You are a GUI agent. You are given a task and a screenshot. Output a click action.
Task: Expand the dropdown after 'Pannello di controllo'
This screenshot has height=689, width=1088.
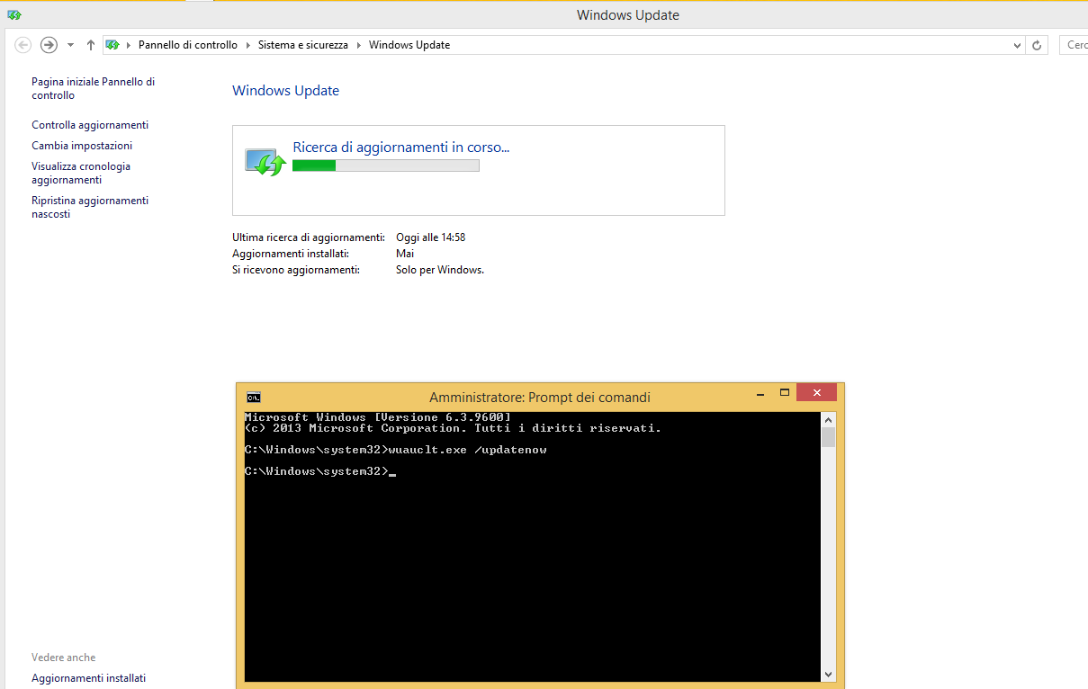click(x=247, y=45)
